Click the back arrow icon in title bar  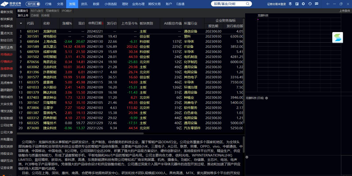[328, 4]
